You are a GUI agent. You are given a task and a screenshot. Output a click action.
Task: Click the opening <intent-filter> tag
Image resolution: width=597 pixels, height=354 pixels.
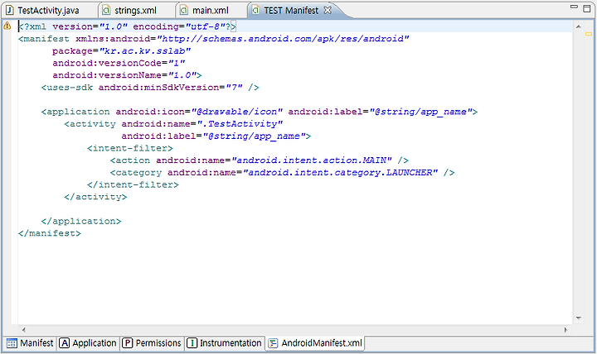pyautogui.click(x=130, y=148)
